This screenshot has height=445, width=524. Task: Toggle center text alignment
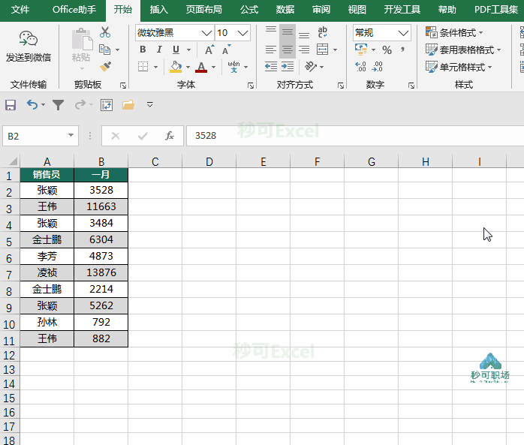click(288, 50)
